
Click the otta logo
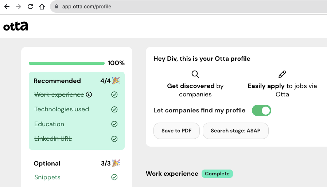click(16, 26)
